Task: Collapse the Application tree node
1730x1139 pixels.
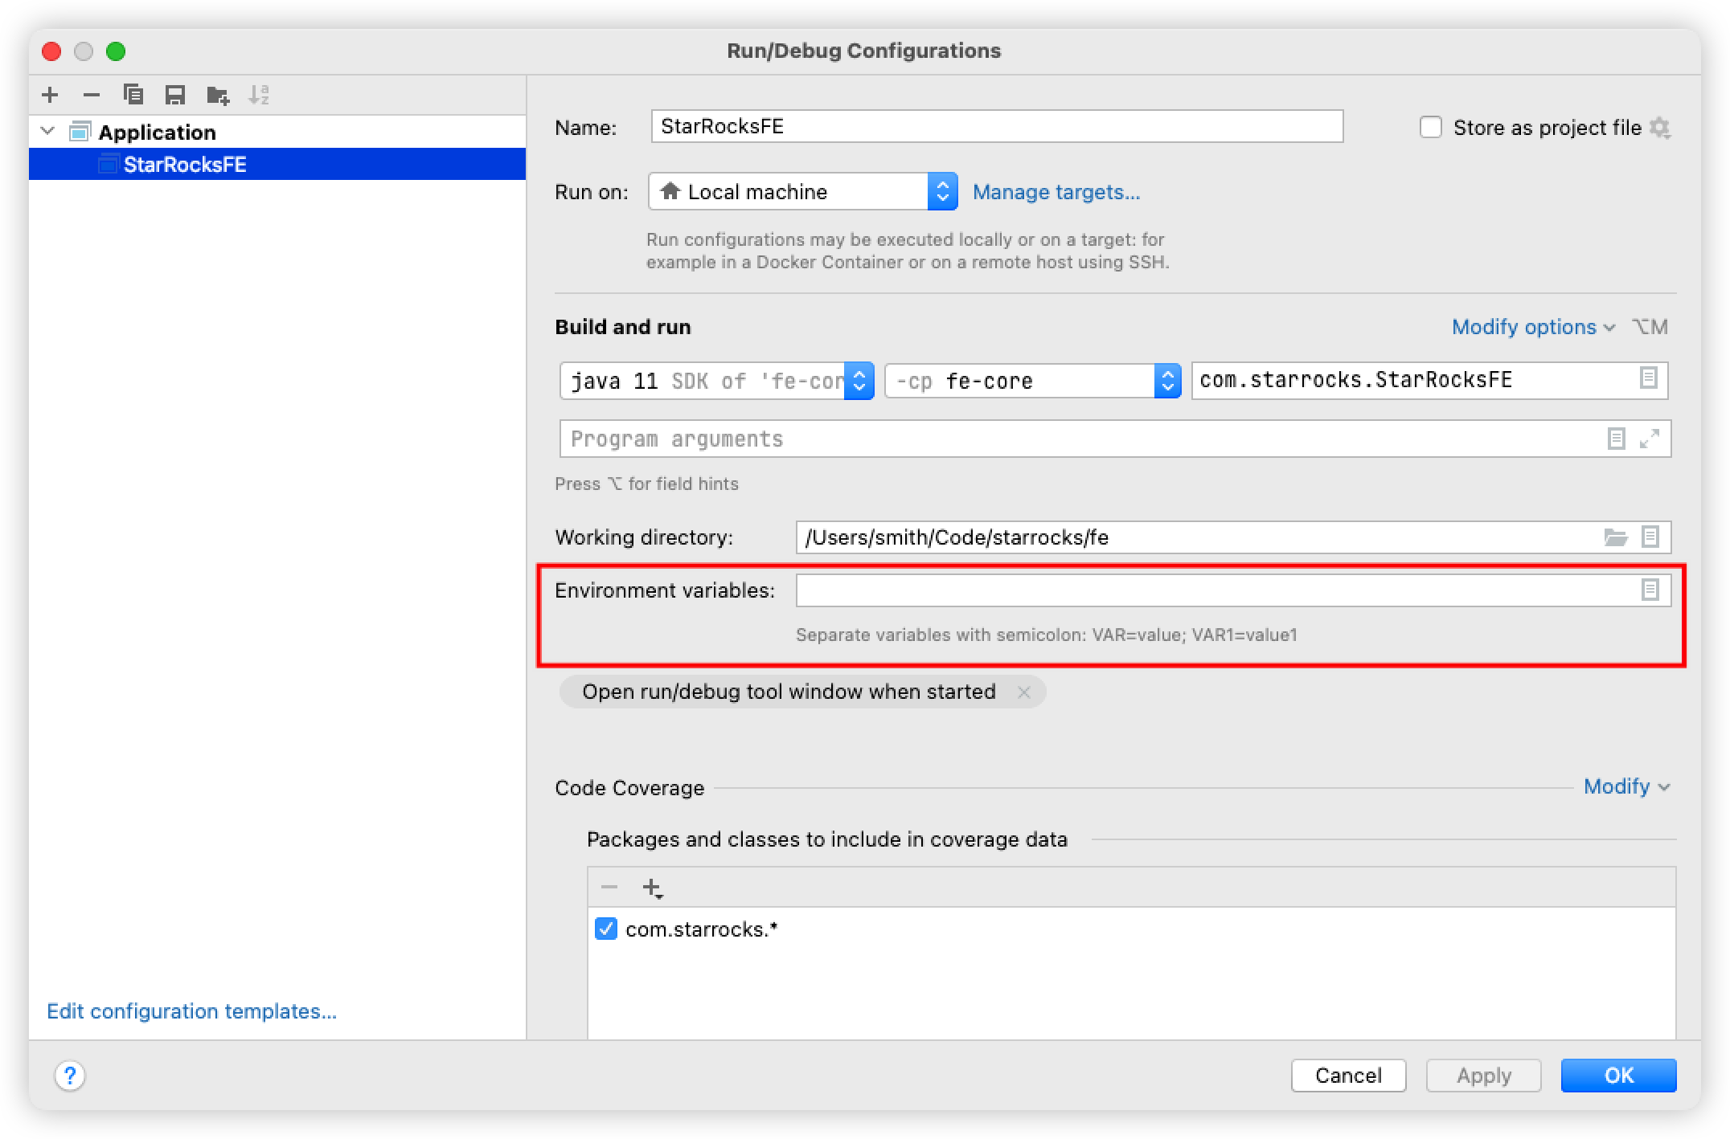Action: (48, 132)
